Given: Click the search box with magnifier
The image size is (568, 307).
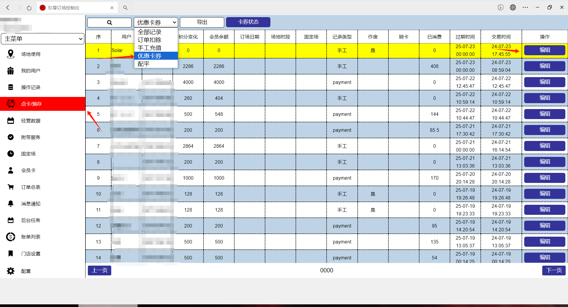Looking at the screenshot, I should 109,22.
